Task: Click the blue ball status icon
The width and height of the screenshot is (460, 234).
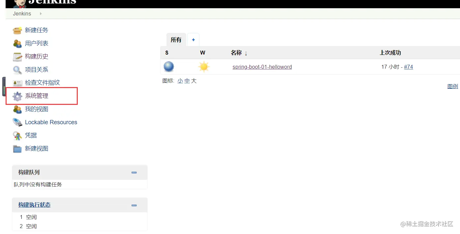Action: [x=169, y=67]
